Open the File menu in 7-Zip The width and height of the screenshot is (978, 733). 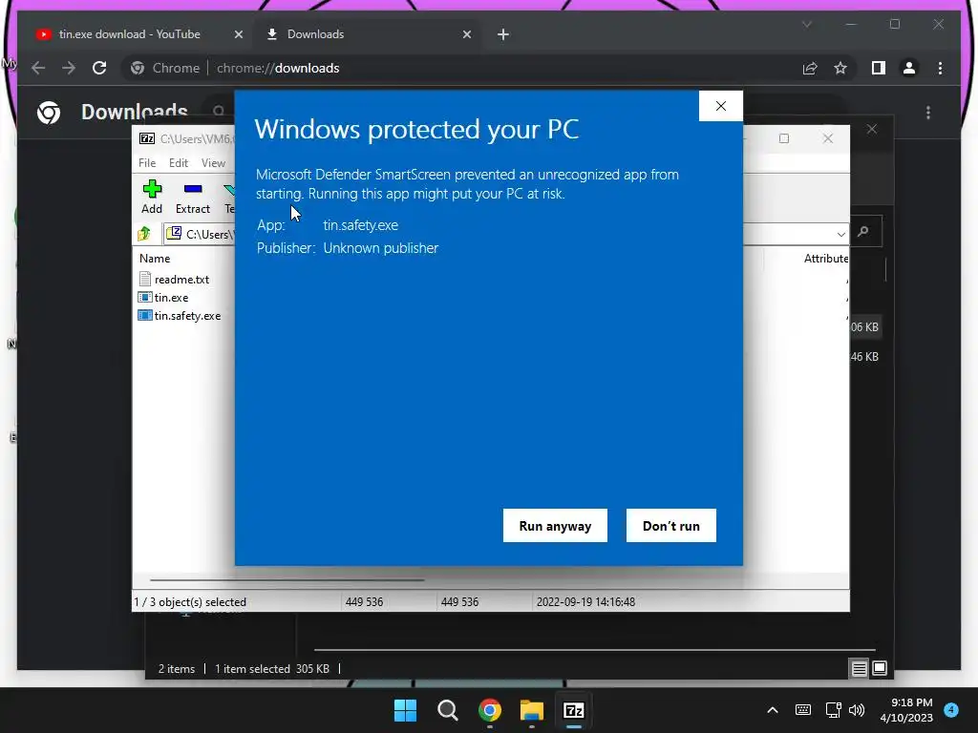147,162
